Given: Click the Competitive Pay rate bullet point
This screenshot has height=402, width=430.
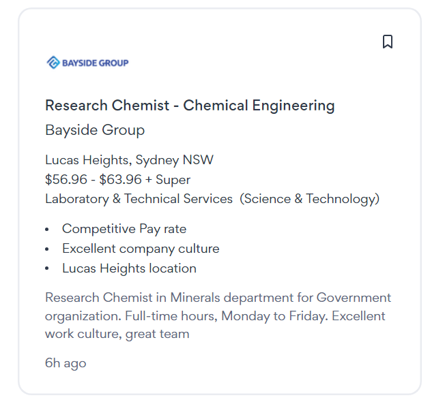Looking at the screenshot, I should point(124,229).
